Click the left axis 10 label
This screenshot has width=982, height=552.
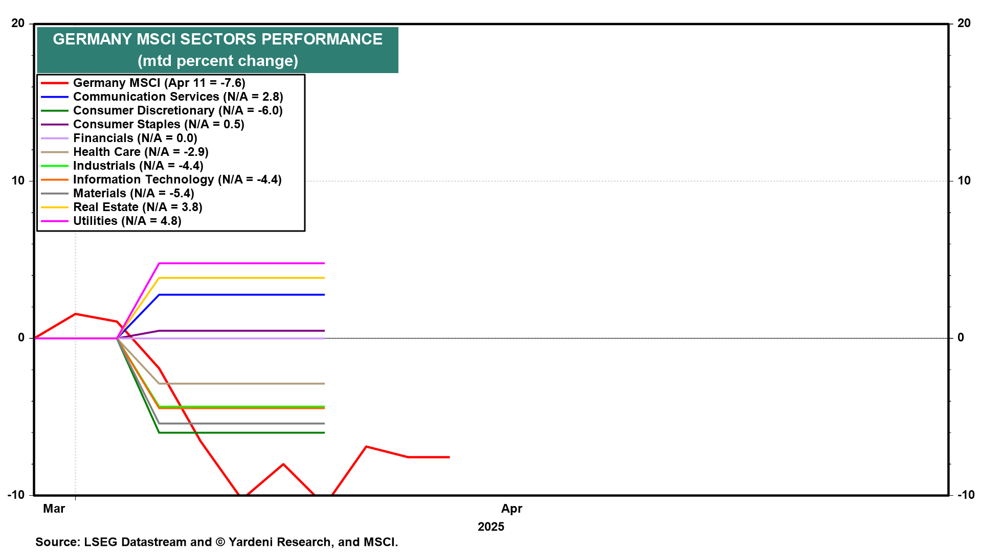(x=18, y=180)
